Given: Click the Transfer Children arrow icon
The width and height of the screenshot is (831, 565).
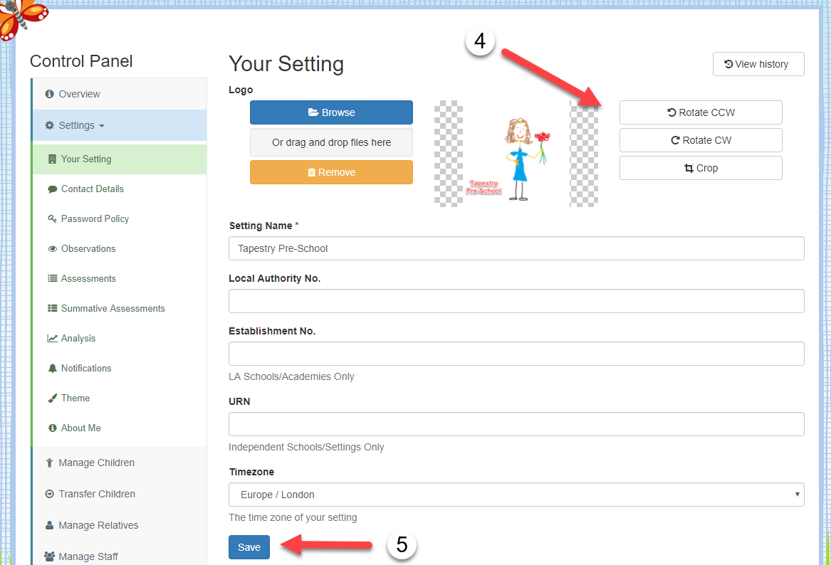Looking at the screenshot, I should 49,494.
